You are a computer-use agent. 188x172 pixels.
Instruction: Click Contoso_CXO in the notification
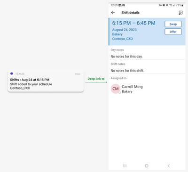20,88
